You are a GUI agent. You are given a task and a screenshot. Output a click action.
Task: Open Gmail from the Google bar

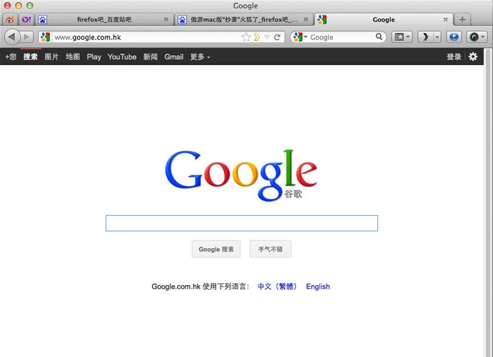(174, 56)
